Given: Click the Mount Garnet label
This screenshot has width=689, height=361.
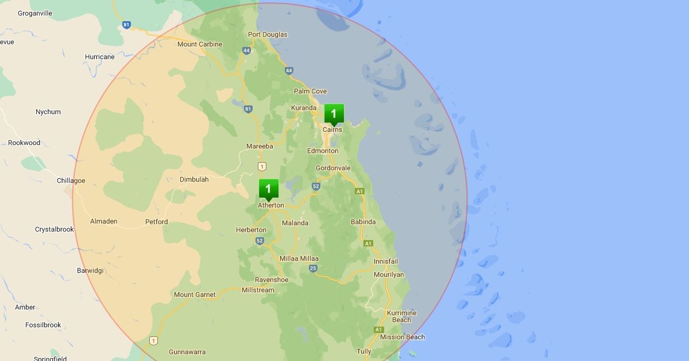Looking at the screenshot, I should click(x=195, y=295).
